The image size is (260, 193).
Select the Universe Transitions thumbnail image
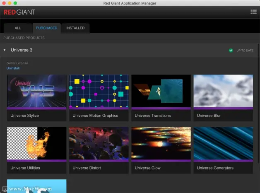161,91
